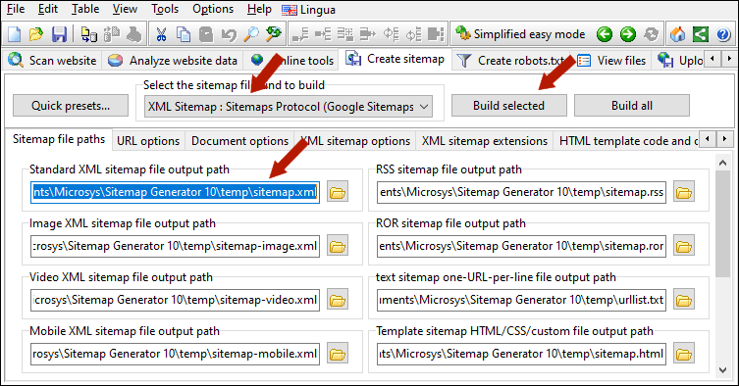Click the vertical scrollbar down arrow
This screenshot has height=386, width=739.
tap(722, 370)
